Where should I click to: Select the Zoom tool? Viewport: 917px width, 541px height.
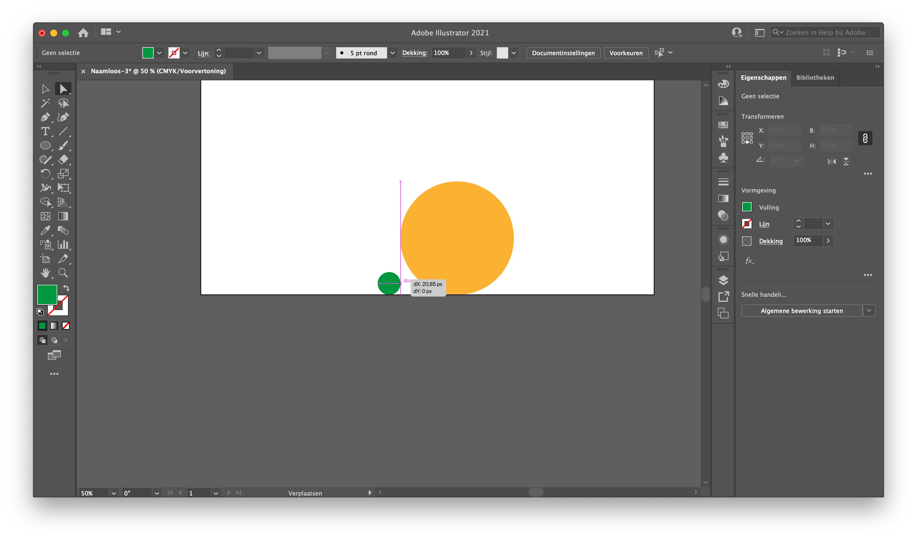click(x=63, y=273)
